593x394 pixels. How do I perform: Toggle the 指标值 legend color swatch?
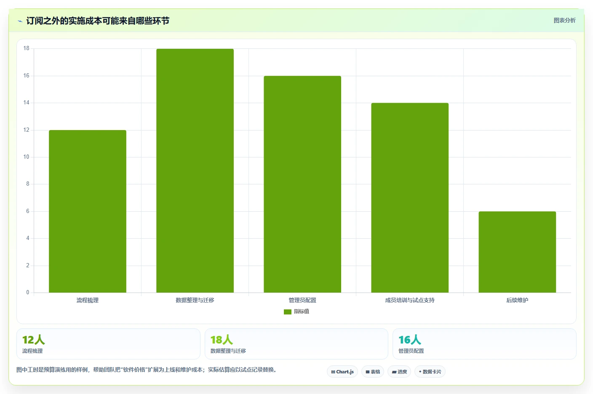[x=288, y=312]
